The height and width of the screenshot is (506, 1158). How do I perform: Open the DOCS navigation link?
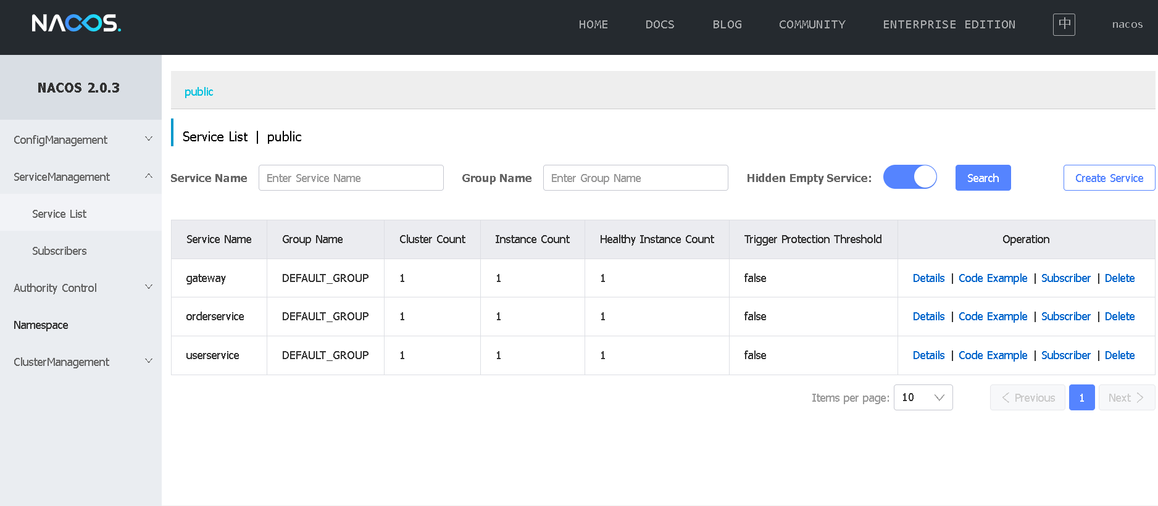660,25
